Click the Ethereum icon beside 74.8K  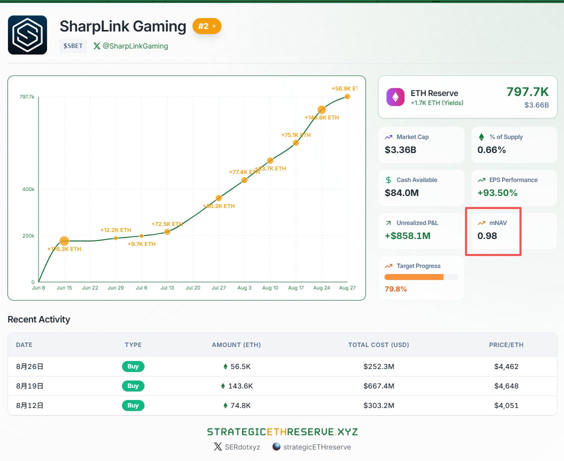tap(225, 405)
